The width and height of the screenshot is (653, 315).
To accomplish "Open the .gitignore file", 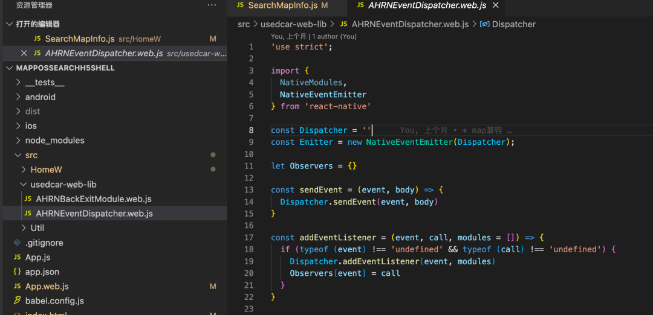I will click(44, 243).
